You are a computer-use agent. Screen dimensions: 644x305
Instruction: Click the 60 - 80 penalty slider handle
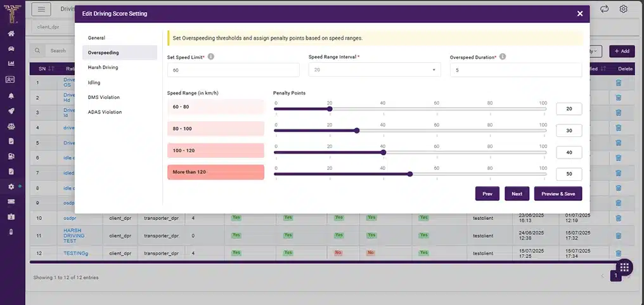[330, 108]
